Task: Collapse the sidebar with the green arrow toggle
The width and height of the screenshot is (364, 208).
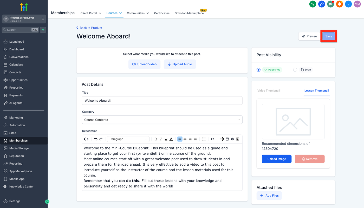Action: (x=47, y=201)
